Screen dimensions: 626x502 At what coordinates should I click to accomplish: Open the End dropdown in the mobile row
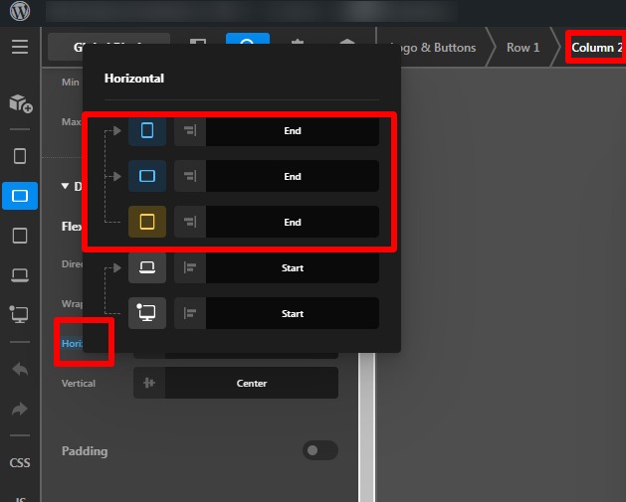292,130
